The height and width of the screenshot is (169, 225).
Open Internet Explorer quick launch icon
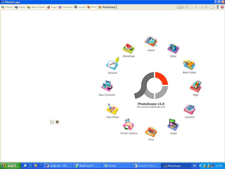pyautogui.click(x=31, y=166)
